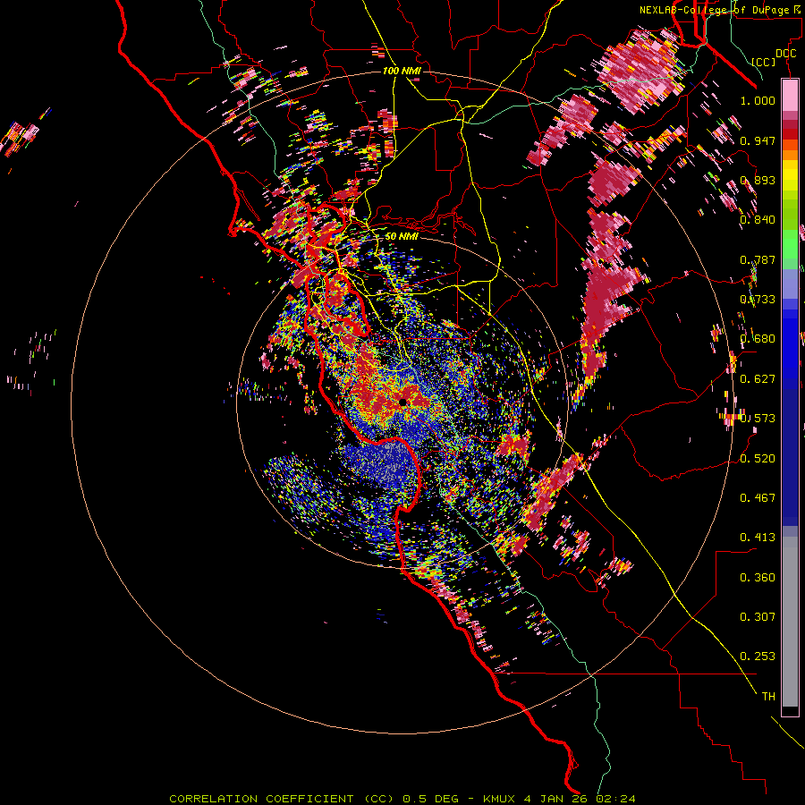This screenshot has height=805, width=805.
Task: Click the 0.360 scale value
Action: [x=758, y=578]
